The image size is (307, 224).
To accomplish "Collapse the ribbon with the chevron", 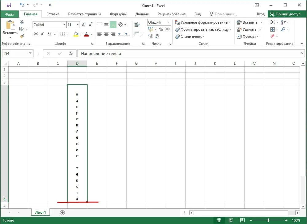I will pyautogui.click(x=302, y=44).
